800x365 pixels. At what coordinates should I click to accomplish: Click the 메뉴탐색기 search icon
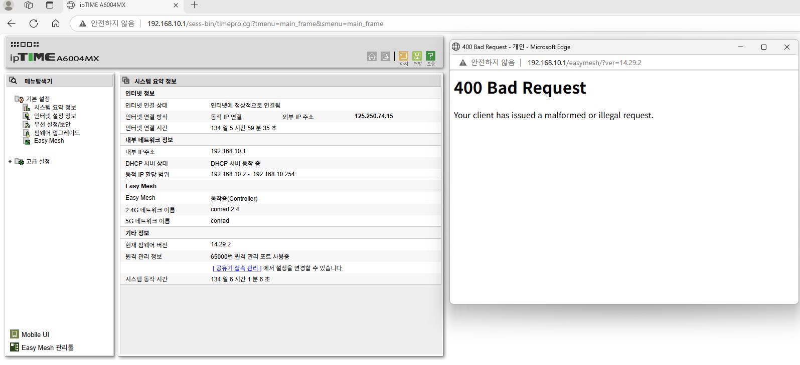(14, 81)
